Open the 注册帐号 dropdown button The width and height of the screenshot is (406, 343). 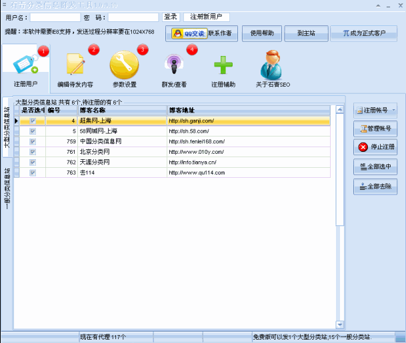(x=375, y=111)
